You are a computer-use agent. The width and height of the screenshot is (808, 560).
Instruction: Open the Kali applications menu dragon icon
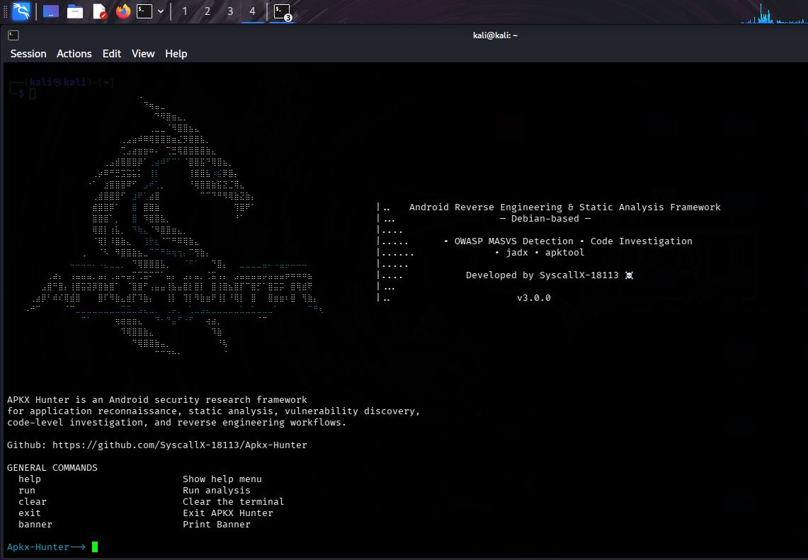21,11
